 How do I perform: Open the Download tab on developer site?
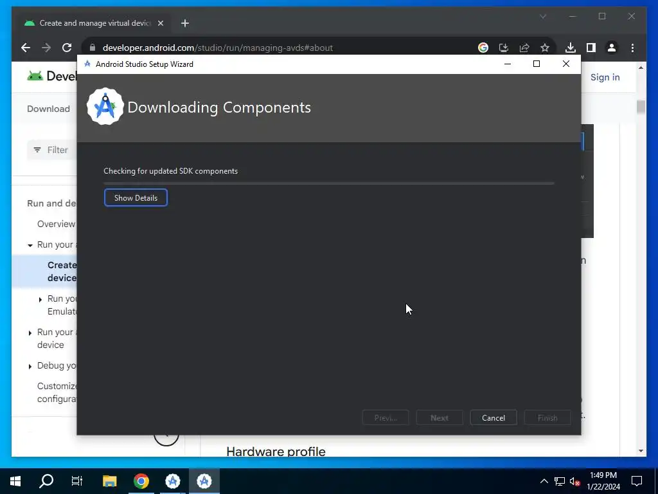click(x=48, y=109)
